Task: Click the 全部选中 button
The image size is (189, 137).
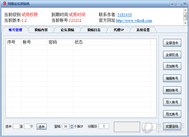Action: coord(172,43)
